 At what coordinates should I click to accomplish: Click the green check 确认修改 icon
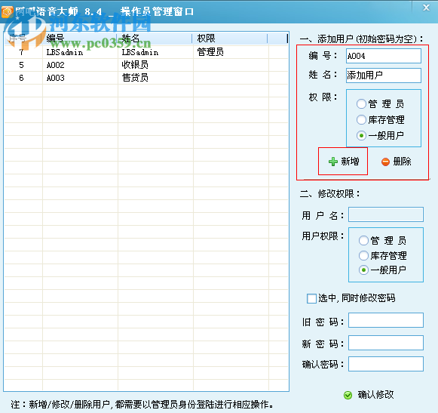[x=348, y=395]
